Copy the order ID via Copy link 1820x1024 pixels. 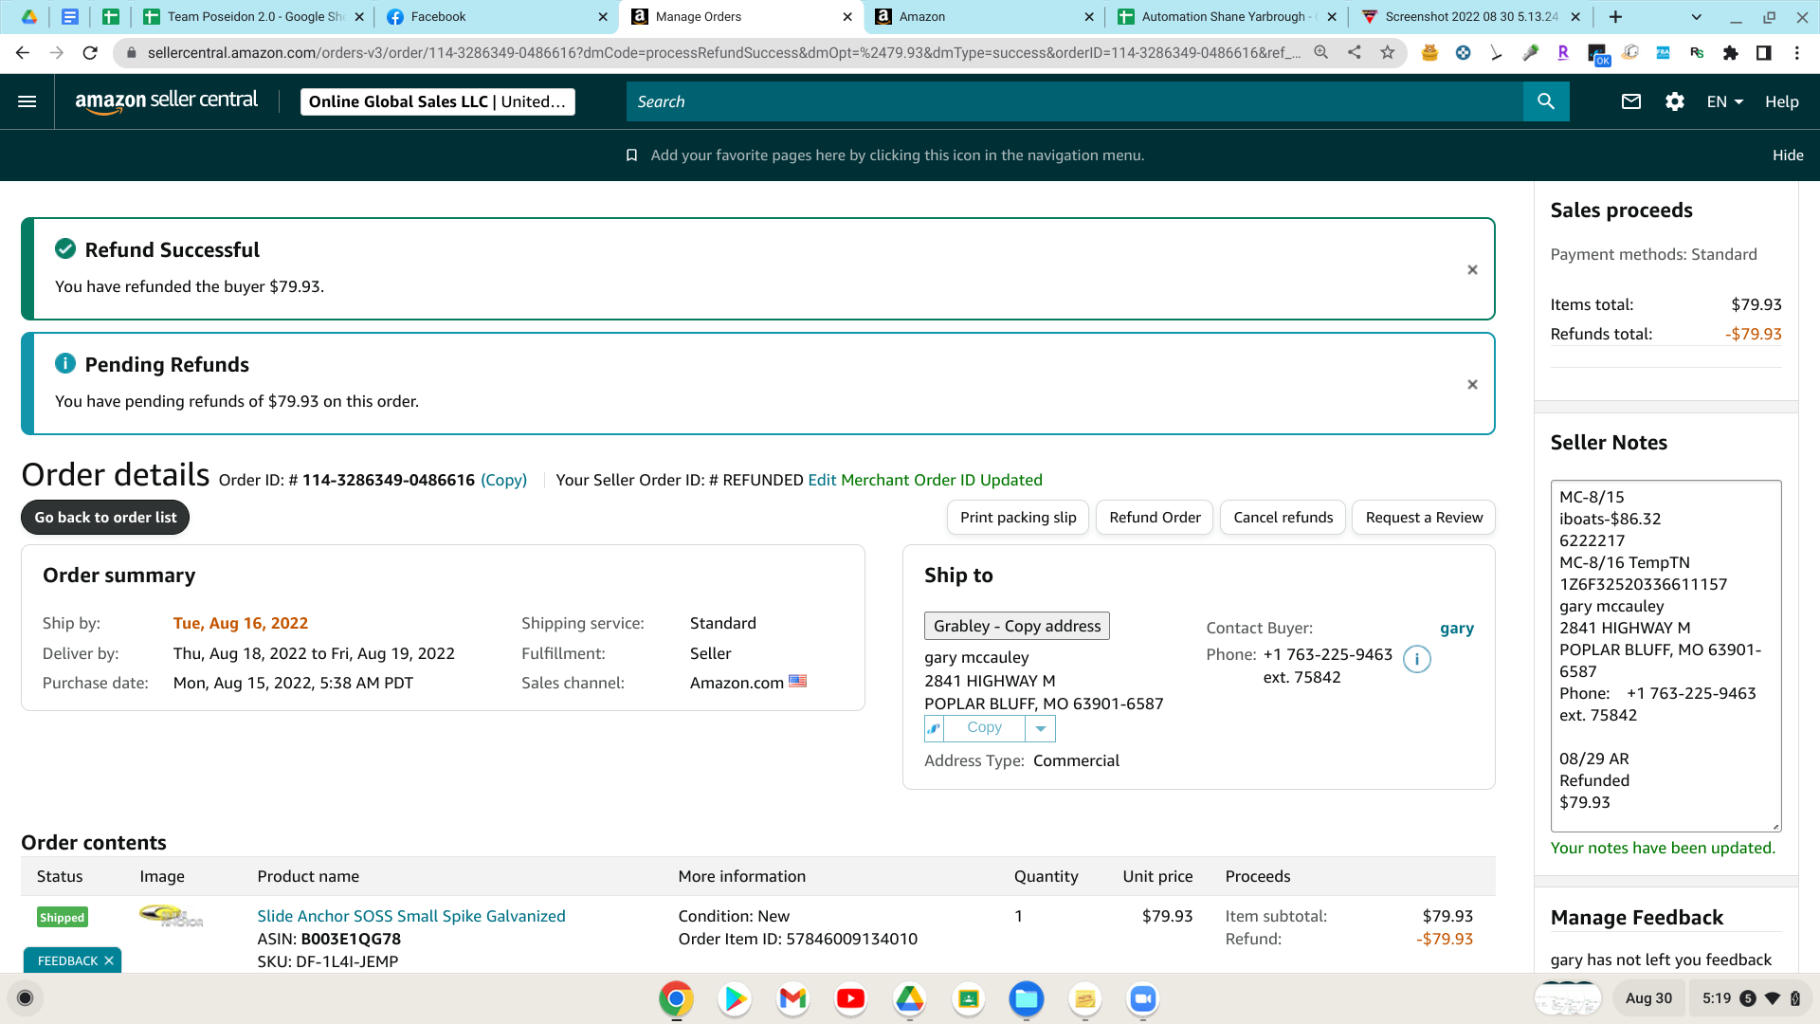(x=504, y=481)
